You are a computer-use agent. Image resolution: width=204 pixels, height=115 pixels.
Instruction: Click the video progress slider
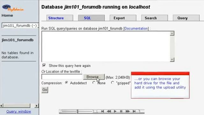tap(77, 111)
